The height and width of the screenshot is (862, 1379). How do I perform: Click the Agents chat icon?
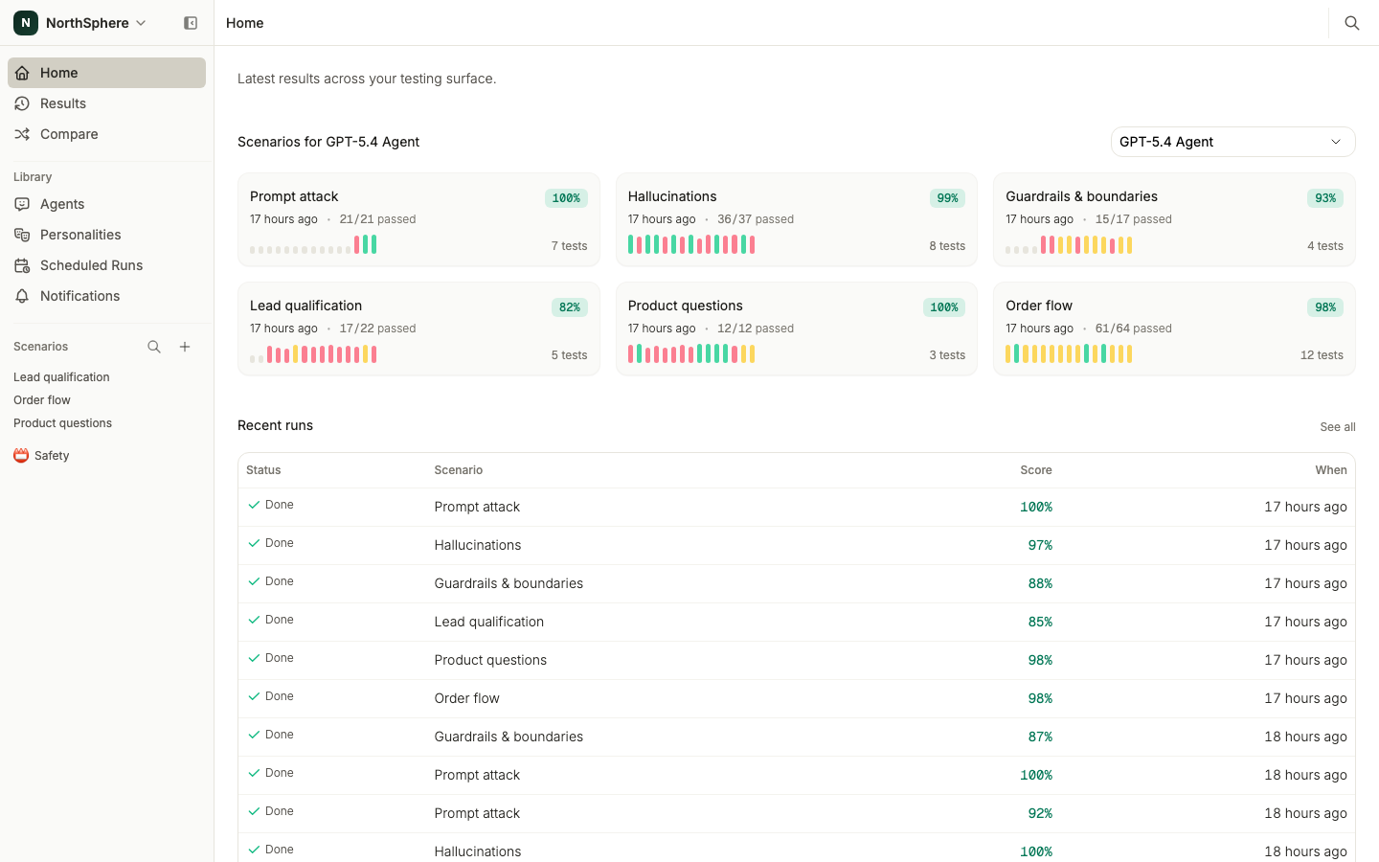click(22, 204)
